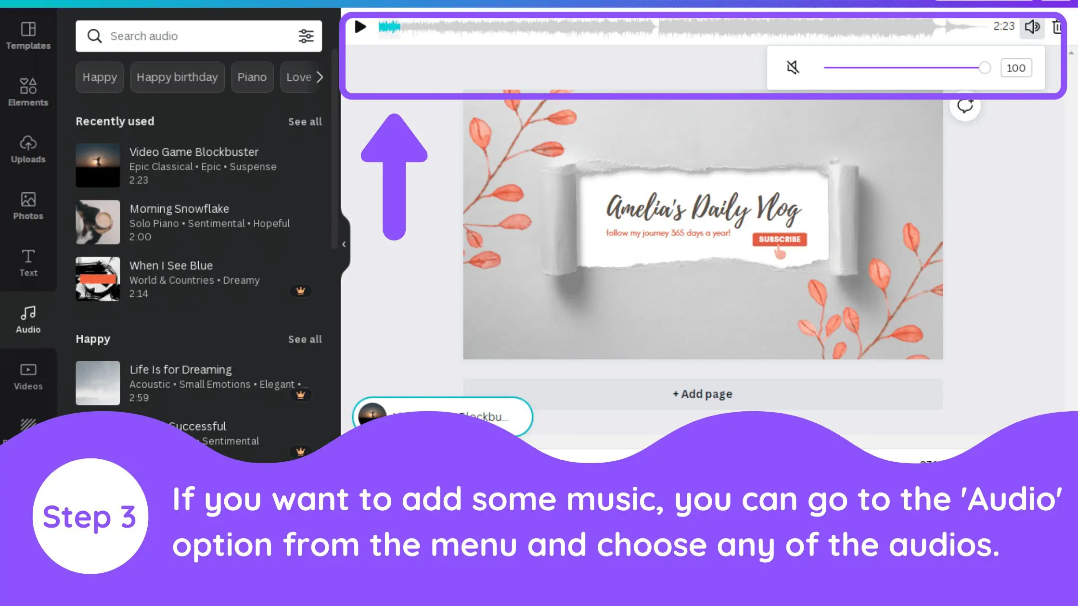This screenshot has height=606, width=1078.
Task: Click the Videos panel icon
Action: click(x=28, y=375)
